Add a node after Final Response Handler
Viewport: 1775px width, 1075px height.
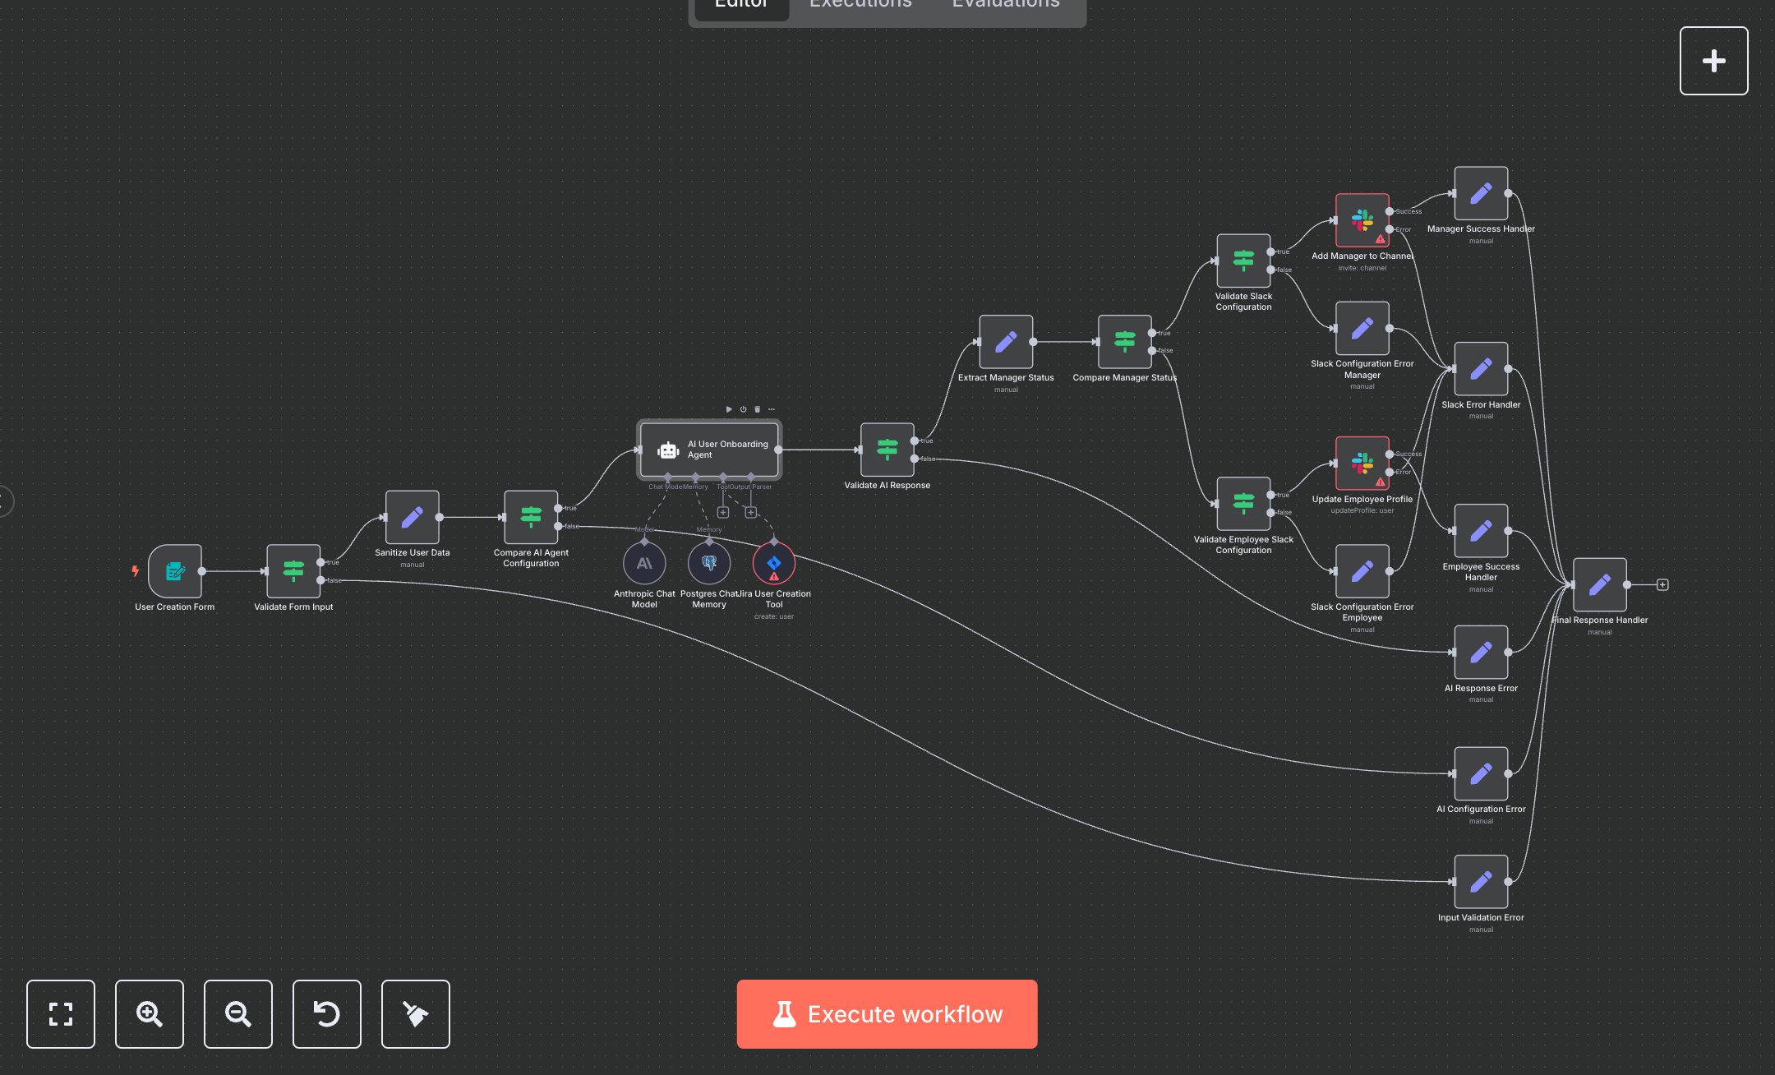pos(1662,585)
